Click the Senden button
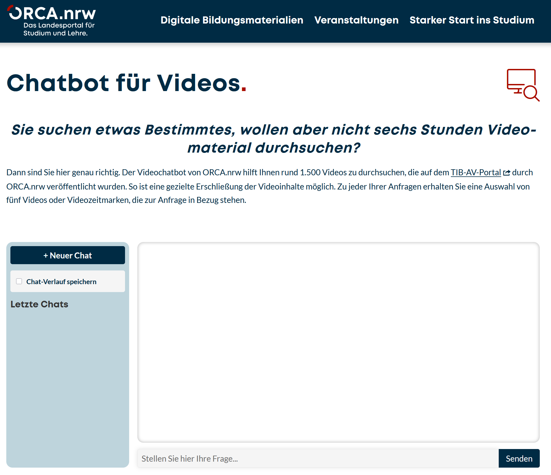The image size is (551, 475). click(x=519, y=458)
